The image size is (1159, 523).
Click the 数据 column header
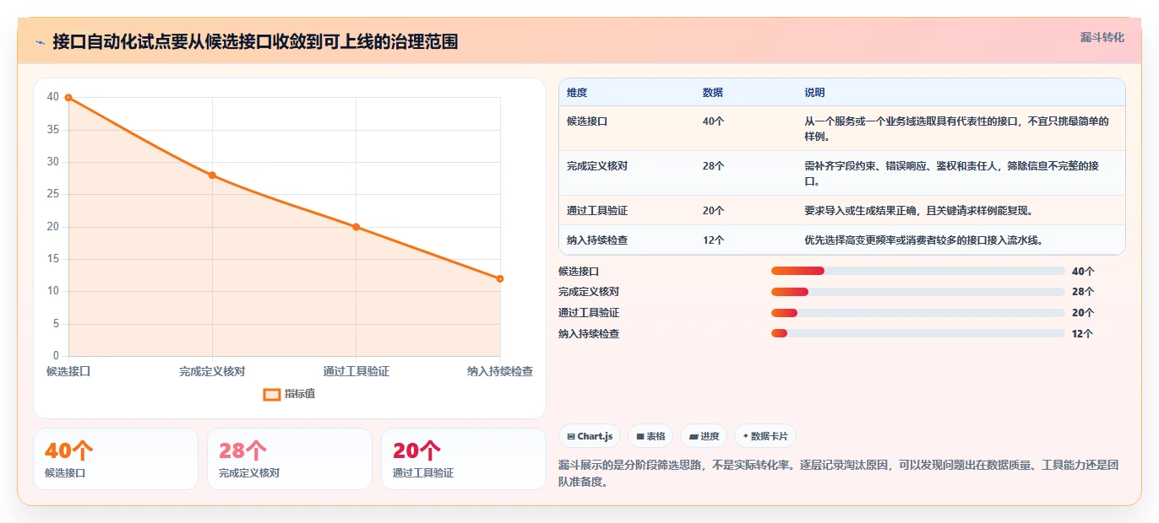pos(713,93)
